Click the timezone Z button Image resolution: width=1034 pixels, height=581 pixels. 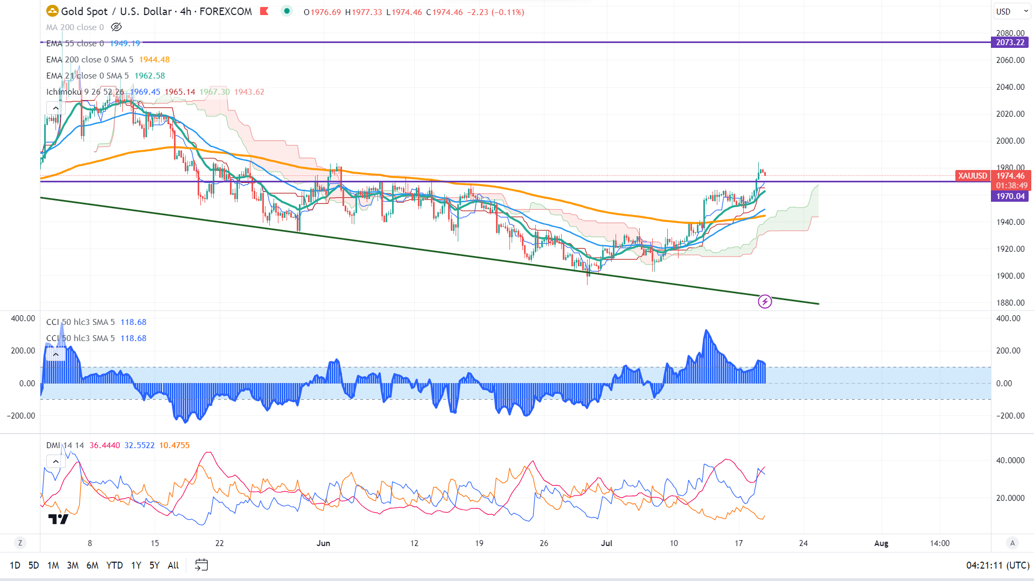pyautogui.click(x=20, y=543)
